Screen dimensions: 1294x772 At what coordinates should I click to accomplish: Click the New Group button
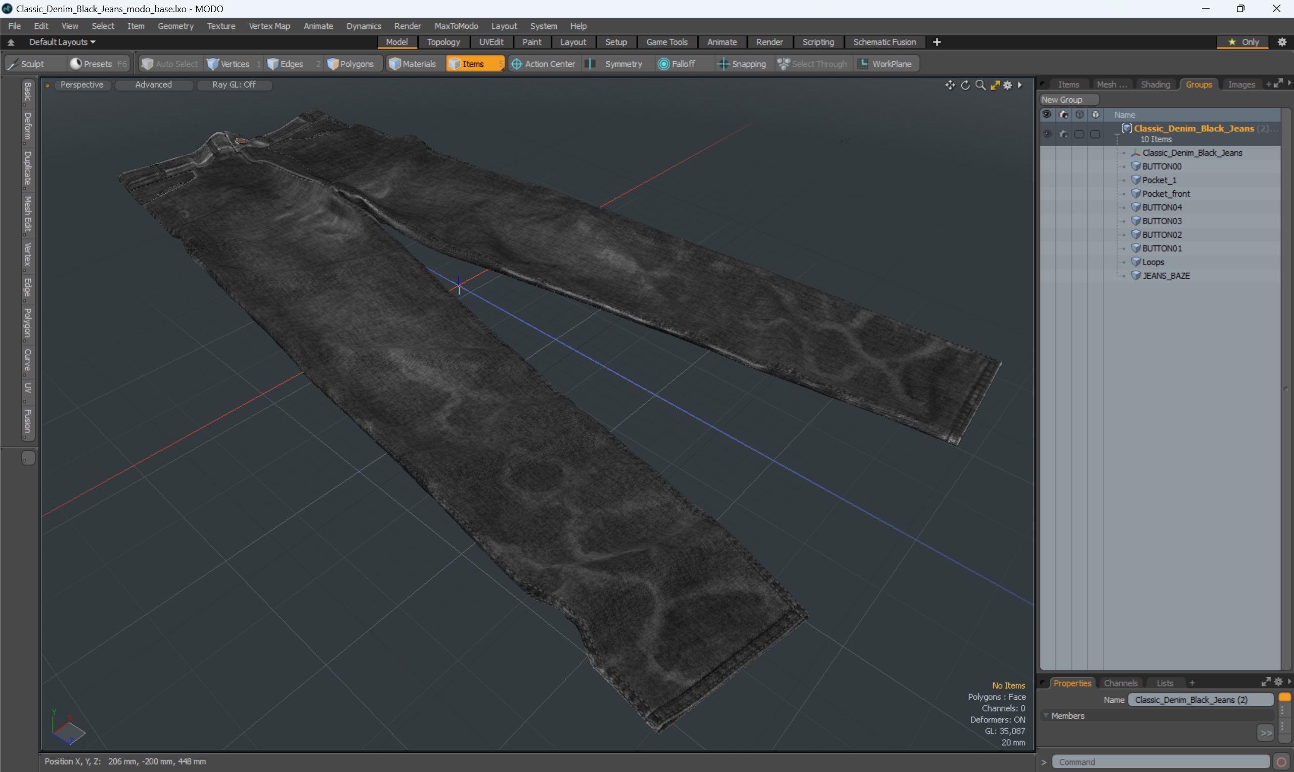tap(1069, 99)
